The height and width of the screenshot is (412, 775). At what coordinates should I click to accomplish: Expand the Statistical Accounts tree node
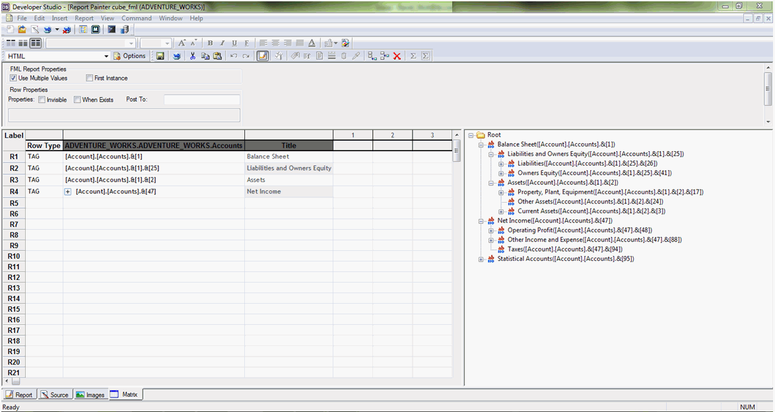pyautogui.click(x=481, y=259)
